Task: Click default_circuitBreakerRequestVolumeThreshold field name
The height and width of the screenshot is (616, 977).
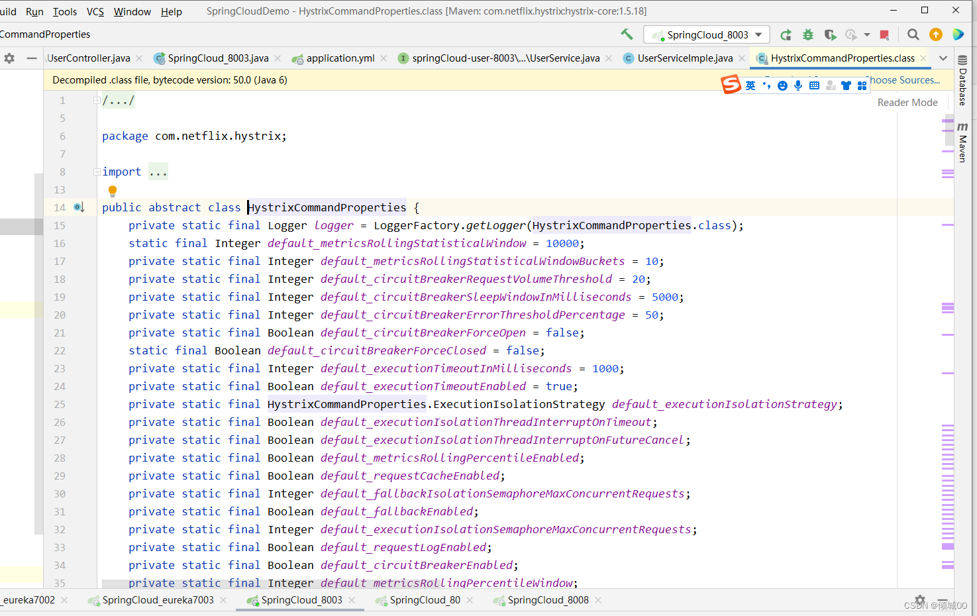Action: (466, 279)
